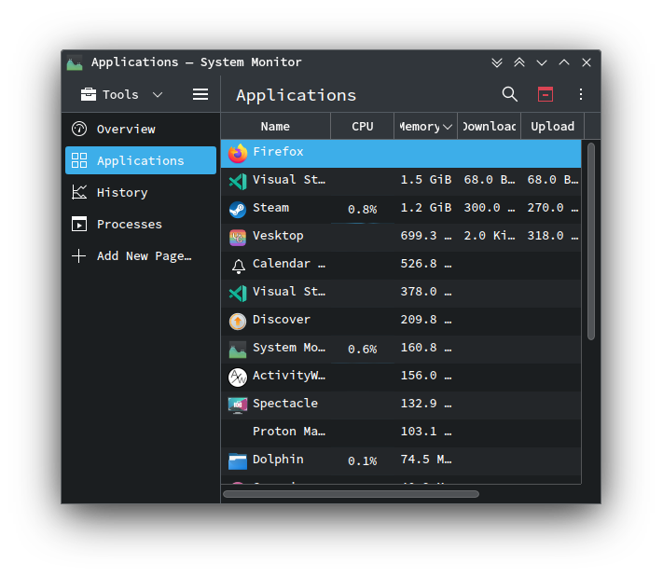Switch to the Processes page

click(x=141, y=224)
